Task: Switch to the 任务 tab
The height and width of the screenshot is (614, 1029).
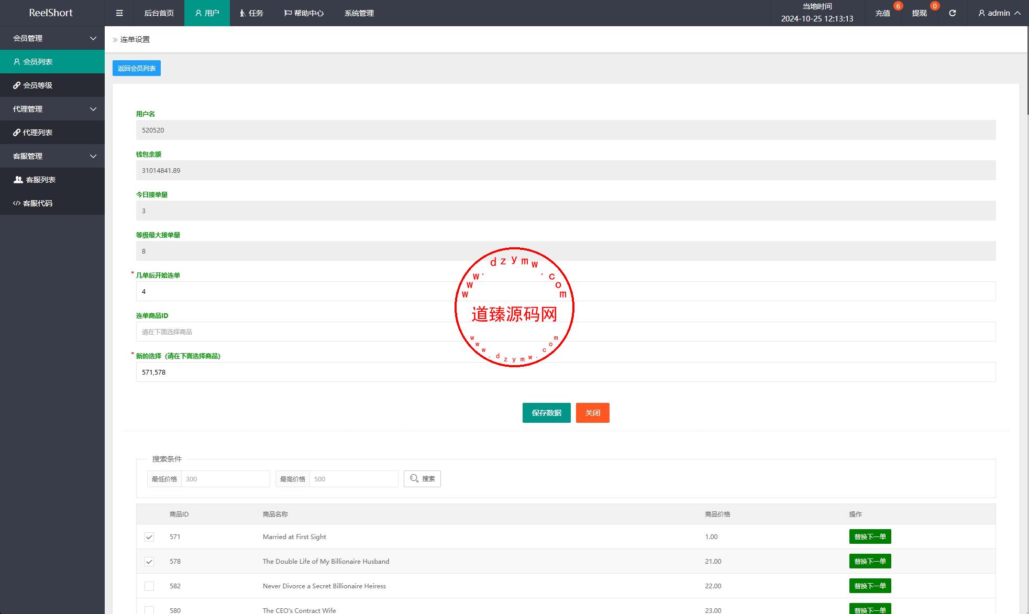Action: tap(251, 13)
